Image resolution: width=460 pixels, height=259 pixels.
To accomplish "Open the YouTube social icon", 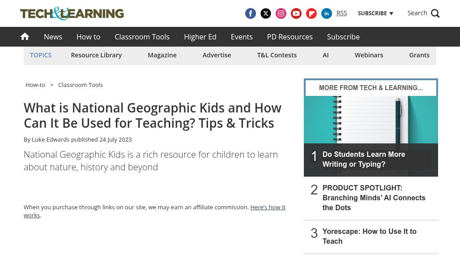I will pos(296,13).
